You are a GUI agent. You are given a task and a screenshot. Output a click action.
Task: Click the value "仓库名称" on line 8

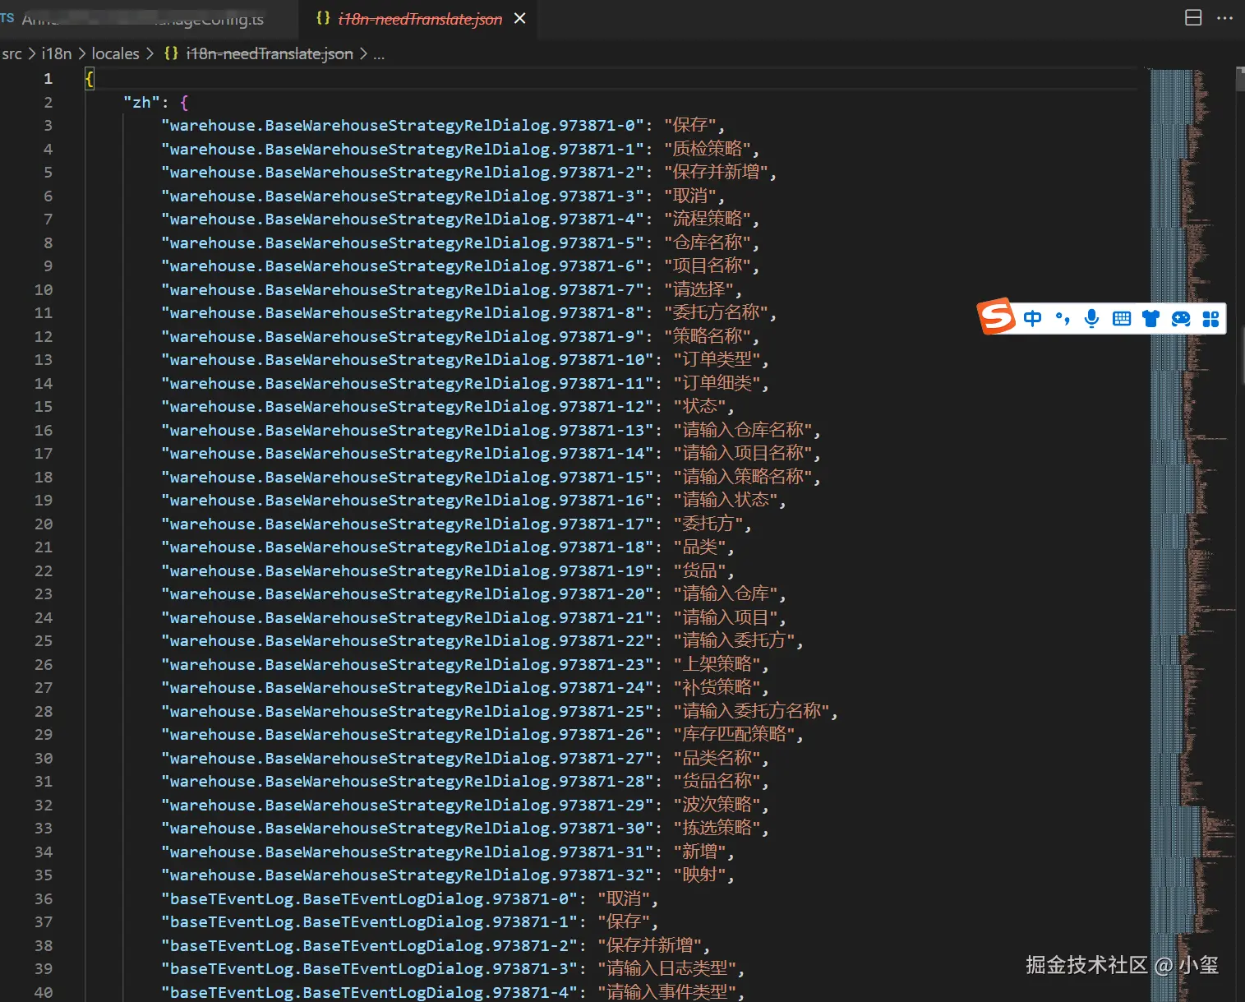(x=708, y=243)
